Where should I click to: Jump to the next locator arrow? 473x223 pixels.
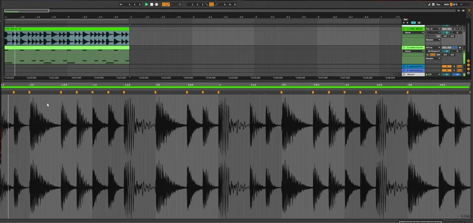point(407,23)
